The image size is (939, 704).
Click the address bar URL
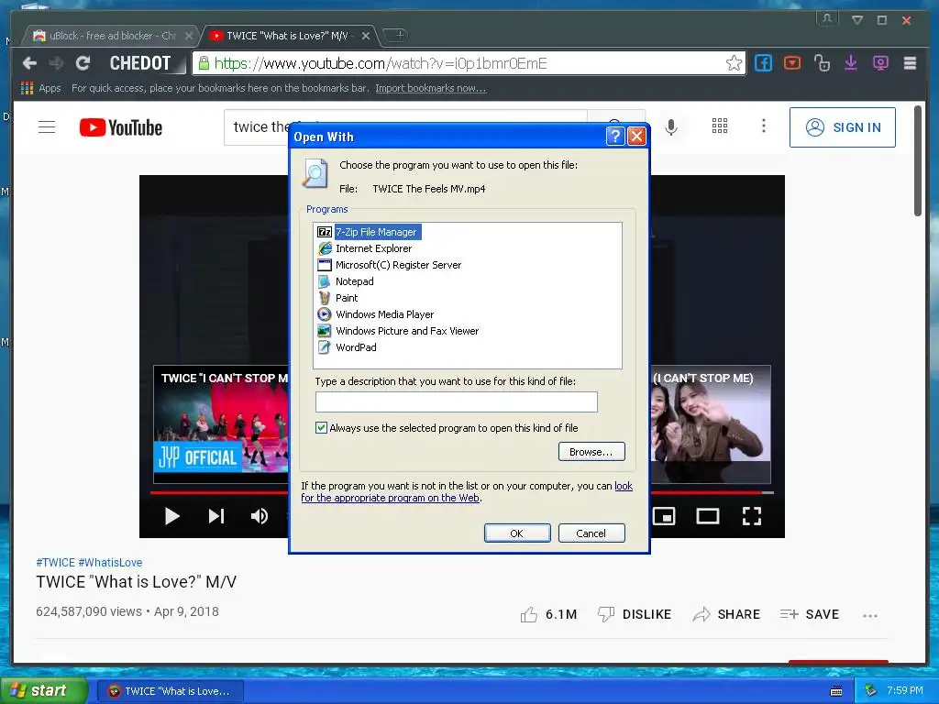(381, 63)
